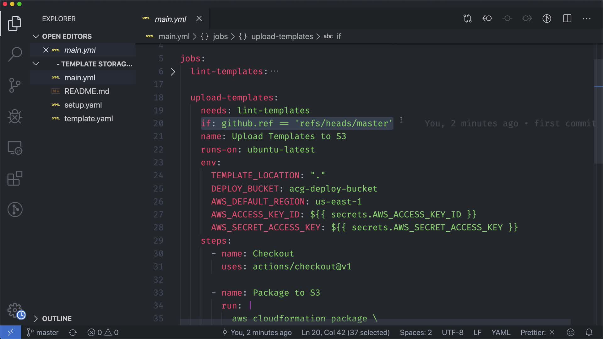Open README.md in the explorer
Image resolution: width=603 pixels, height=339 pixels.
pos(87,91)
